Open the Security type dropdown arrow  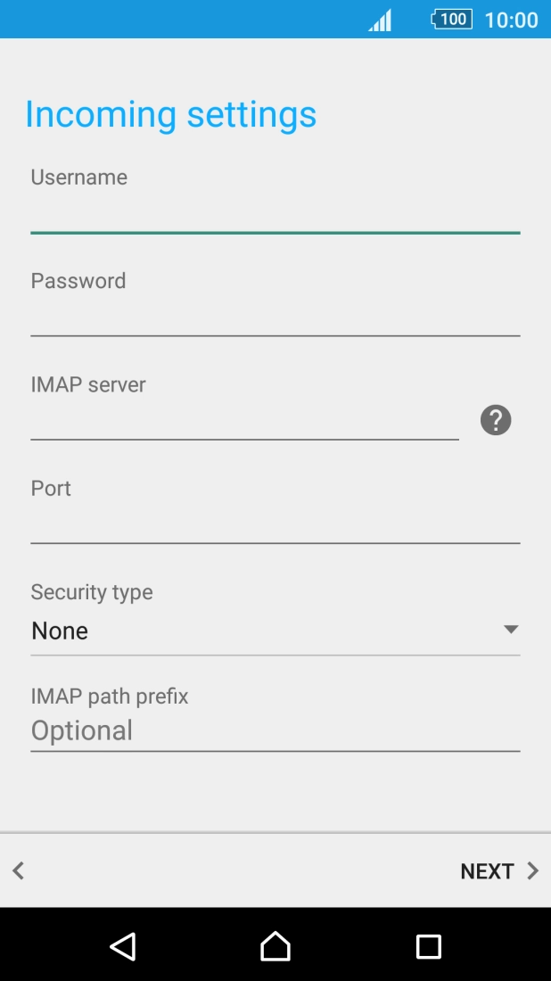coord(511,630)
